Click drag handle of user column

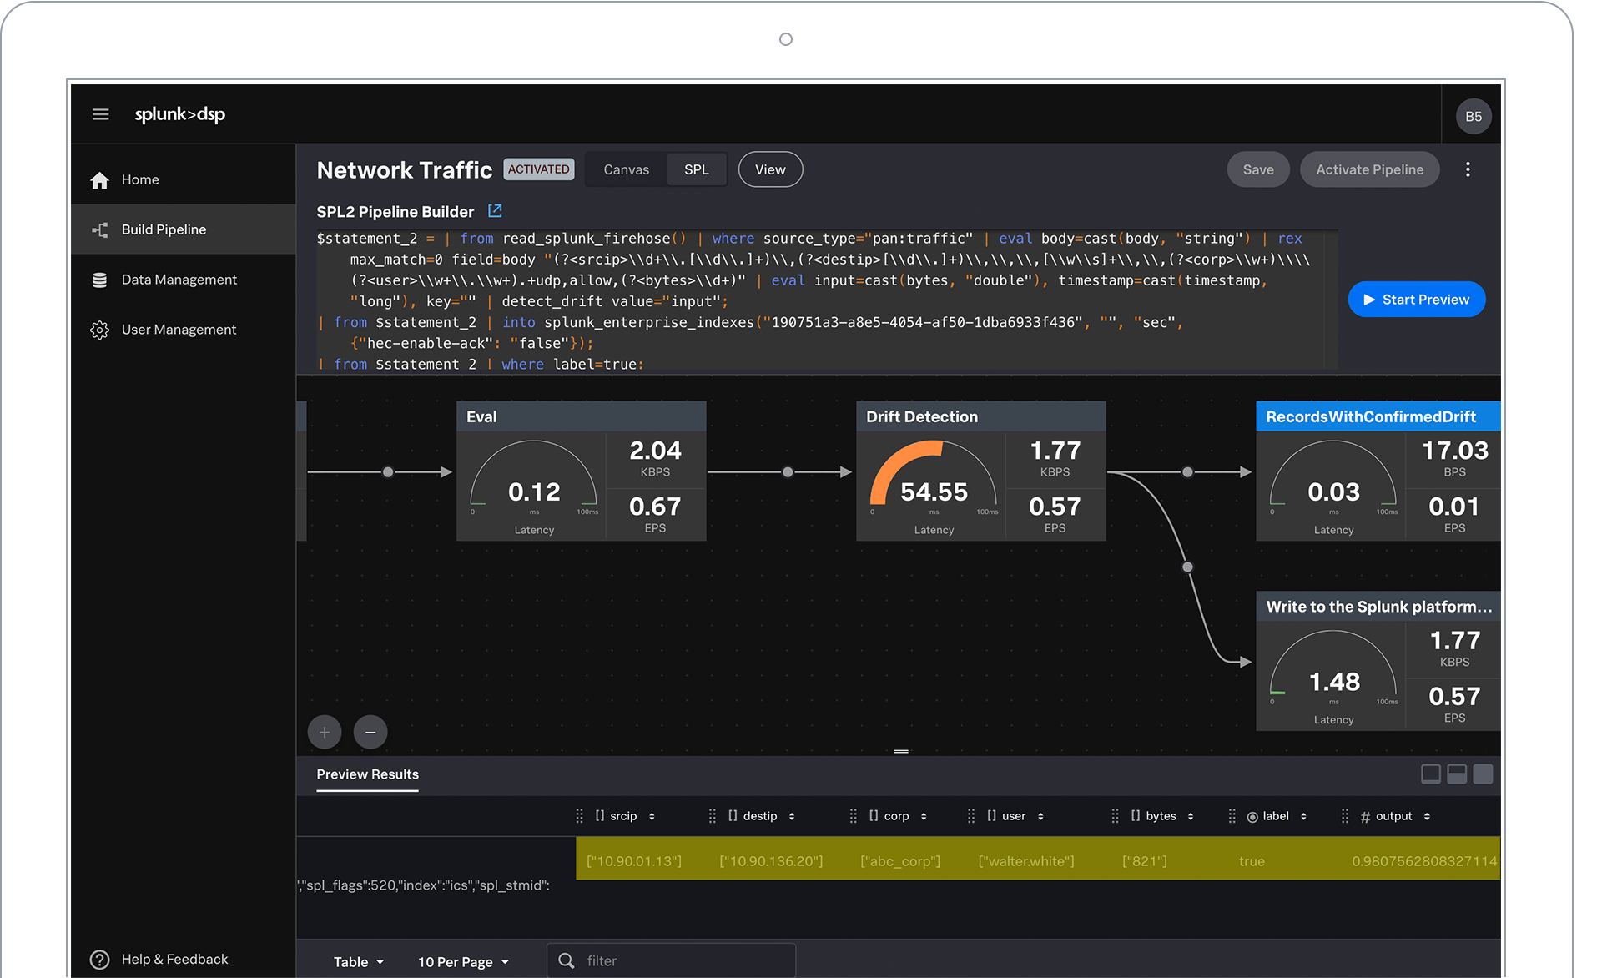click(970, 816)
